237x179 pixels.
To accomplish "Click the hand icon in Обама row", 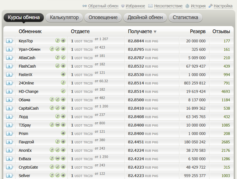I will 63,100.
